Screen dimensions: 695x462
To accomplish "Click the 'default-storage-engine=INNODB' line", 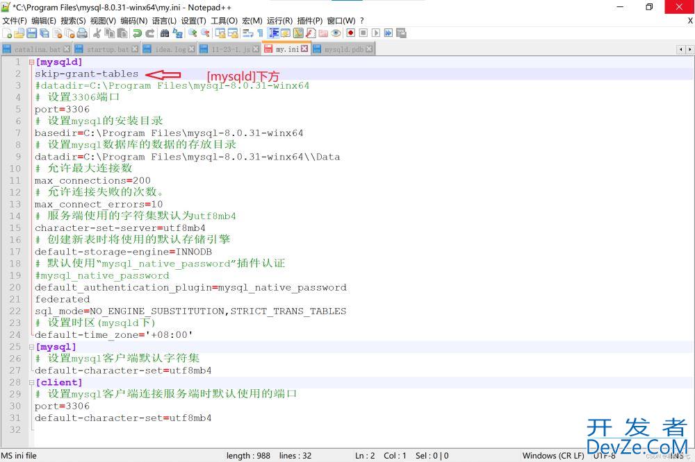I will (123, 252).
